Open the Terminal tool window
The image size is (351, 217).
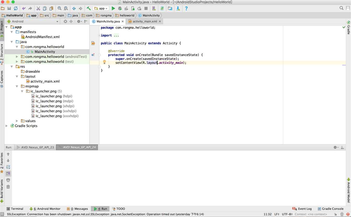(x=15, y=209)
